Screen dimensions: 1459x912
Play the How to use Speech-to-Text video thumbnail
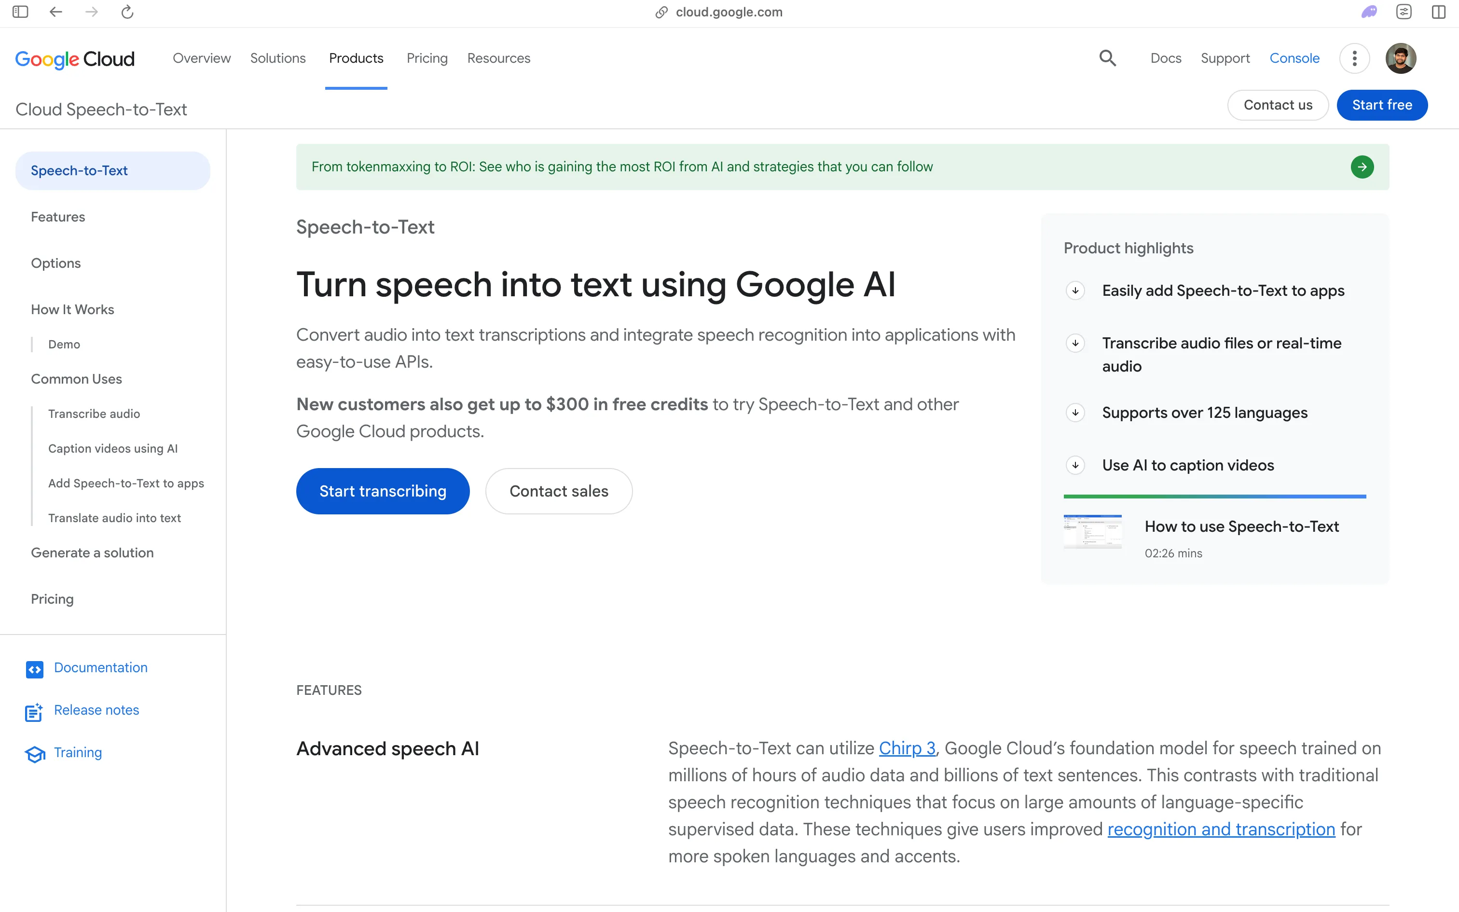coord(1092,531)
